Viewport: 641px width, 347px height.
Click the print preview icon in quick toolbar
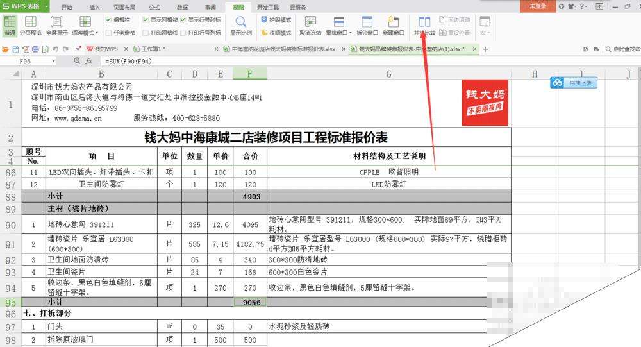coord(46,49)
